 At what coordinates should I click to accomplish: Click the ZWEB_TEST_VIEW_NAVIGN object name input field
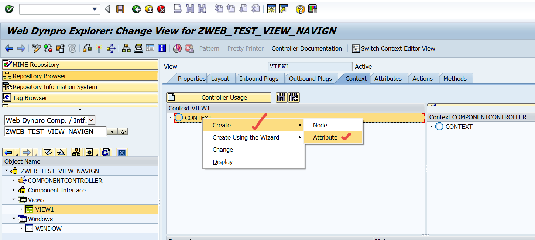(55, 131)
